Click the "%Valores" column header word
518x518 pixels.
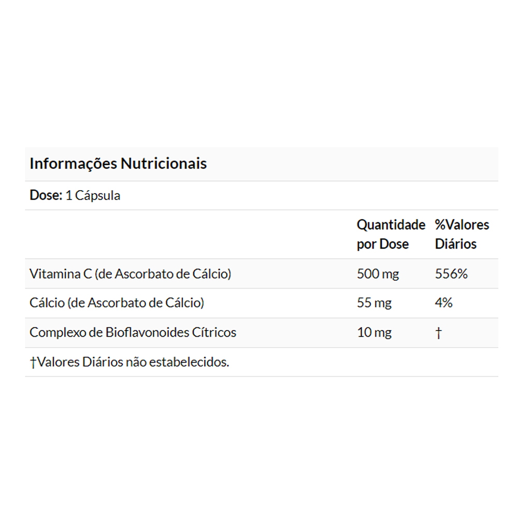pos(462,225)
